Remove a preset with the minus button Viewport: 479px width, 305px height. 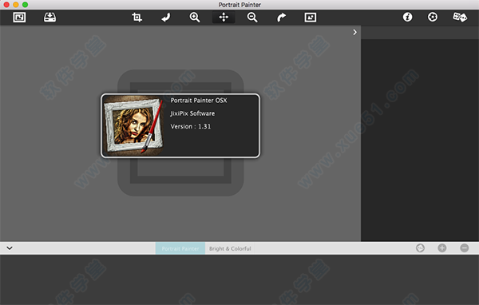(x=465, y=248)
